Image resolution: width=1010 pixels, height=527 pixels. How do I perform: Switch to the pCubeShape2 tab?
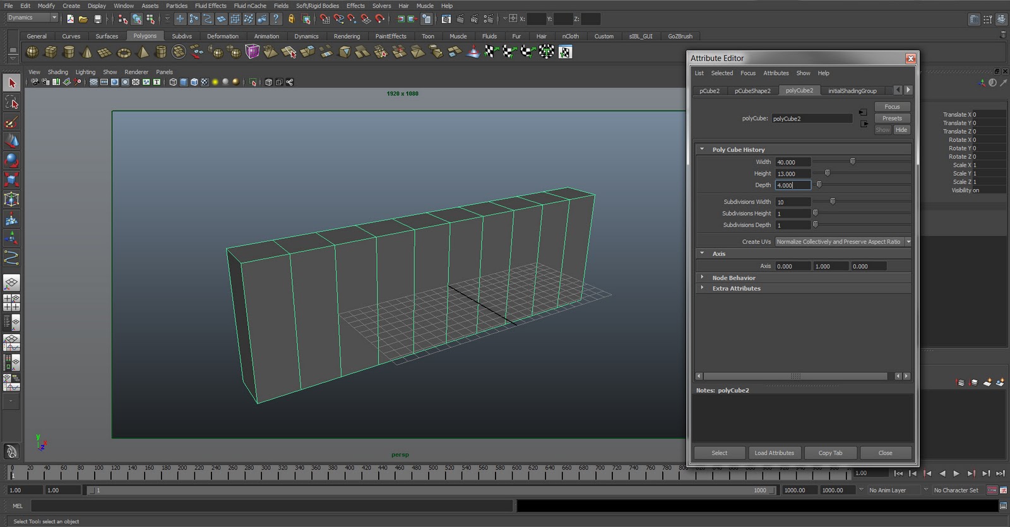coord(752,91)
